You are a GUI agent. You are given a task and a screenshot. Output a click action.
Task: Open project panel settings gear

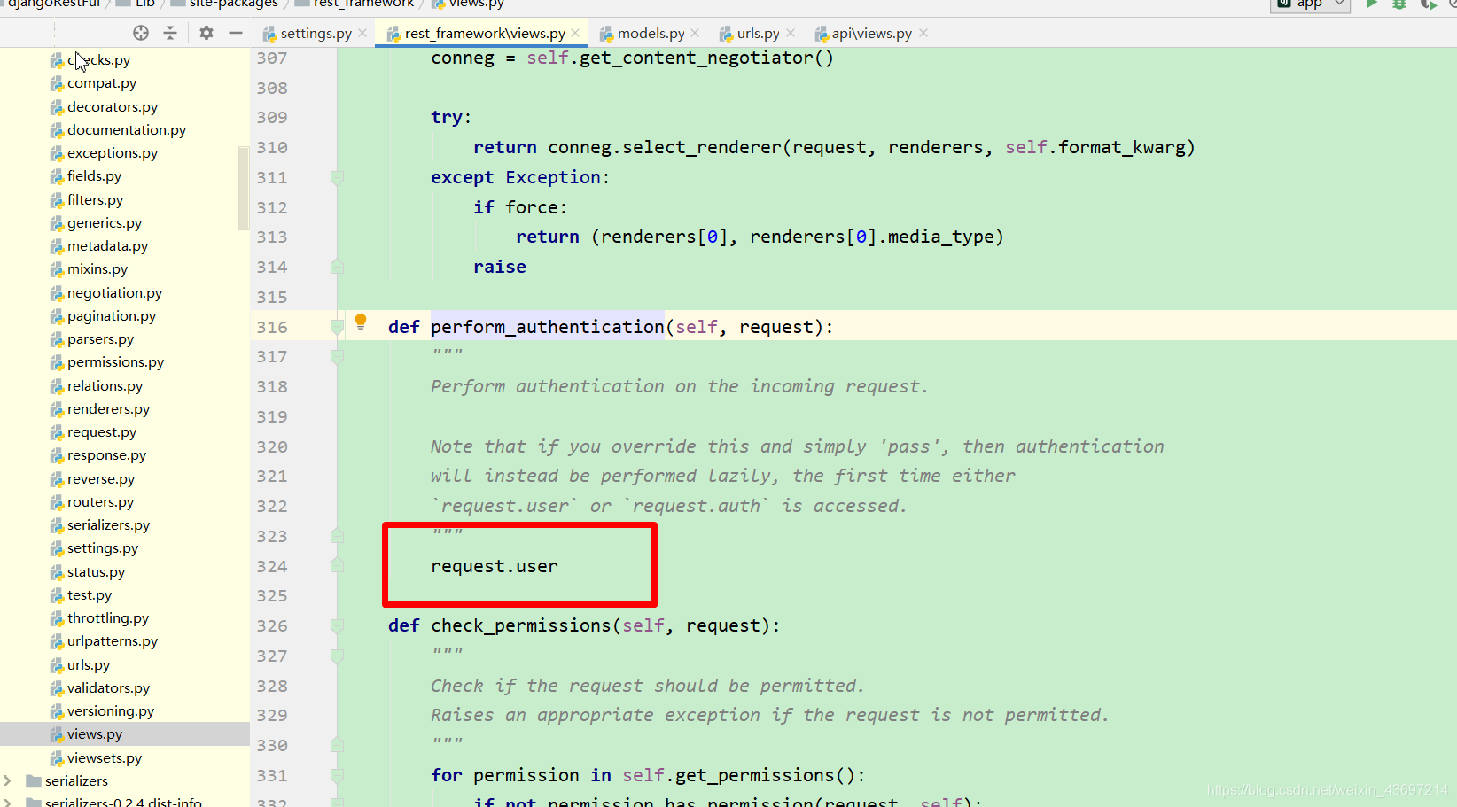click(x=206, y=33)
